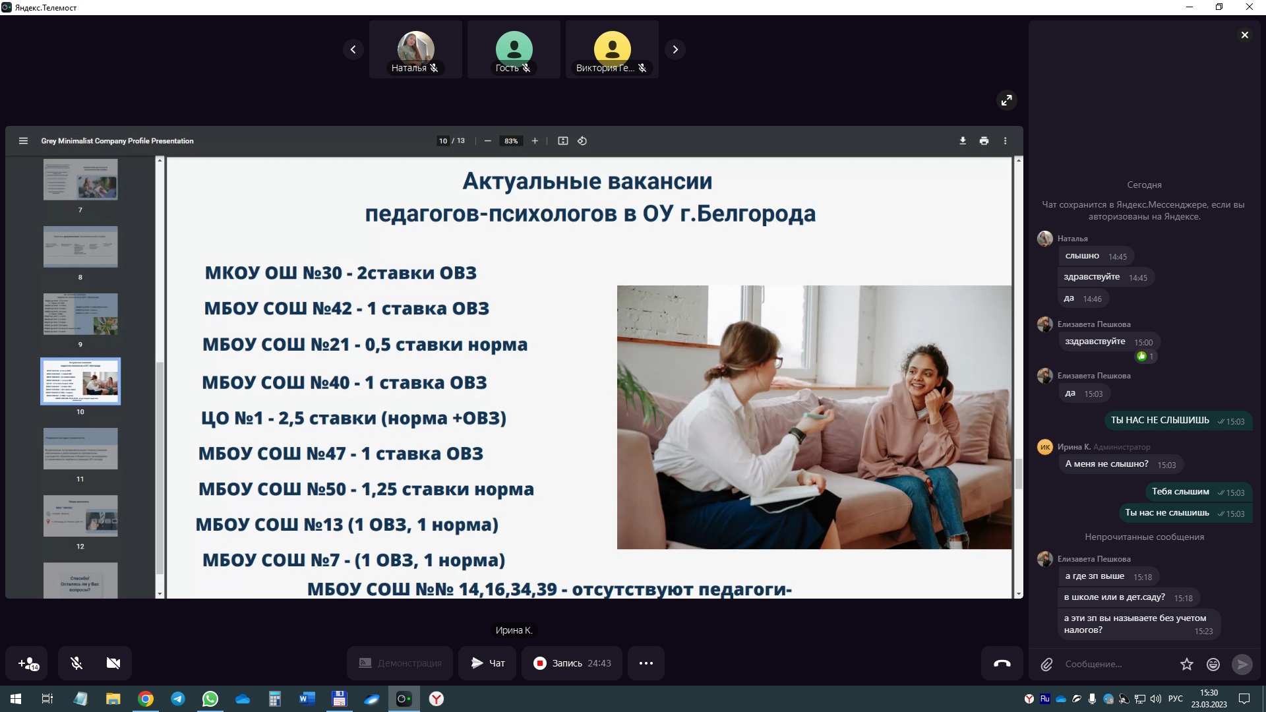Click the add participants icon
The width and height of the screenshot is (1266, 712).
pos(28,663)
